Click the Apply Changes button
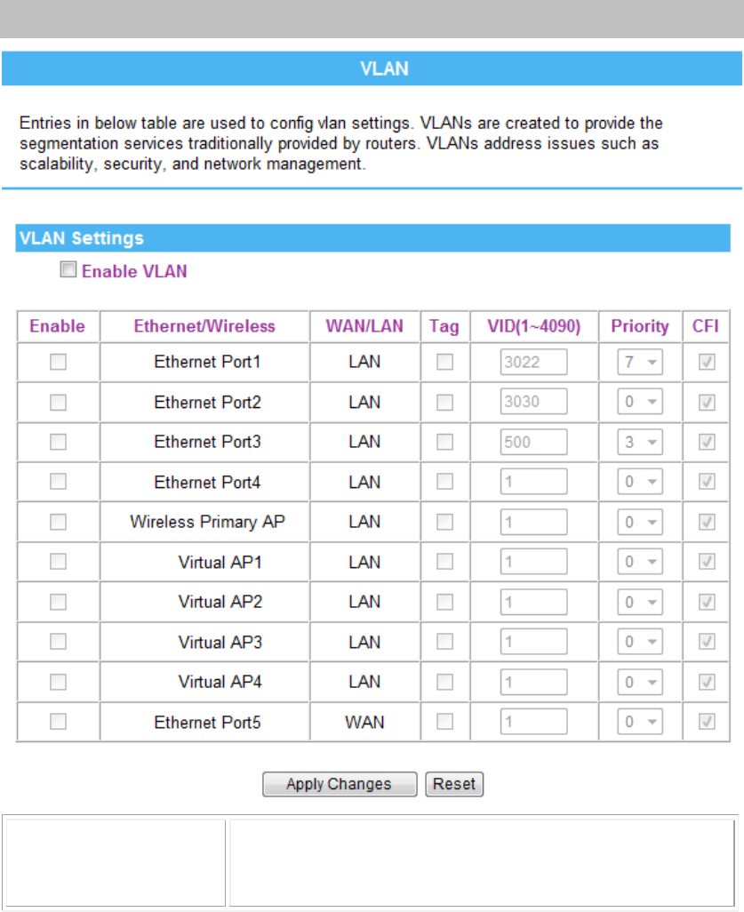 (340, 784)
